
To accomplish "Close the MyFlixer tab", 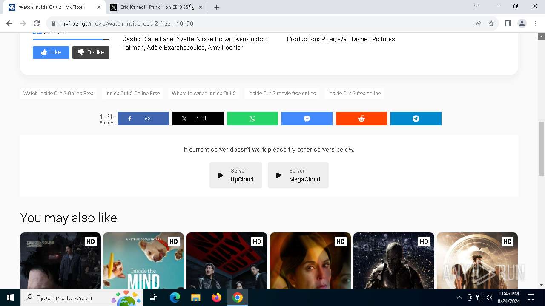I will (x=98, y=7).
